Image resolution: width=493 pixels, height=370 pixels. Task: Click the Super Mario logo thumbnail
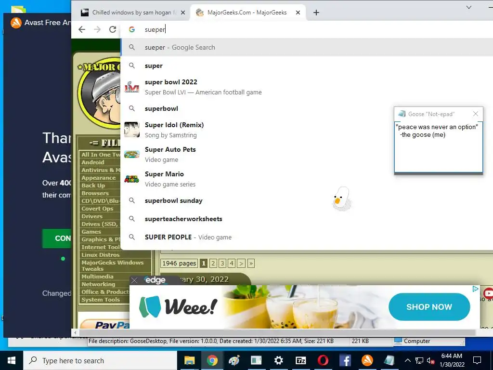132,179
